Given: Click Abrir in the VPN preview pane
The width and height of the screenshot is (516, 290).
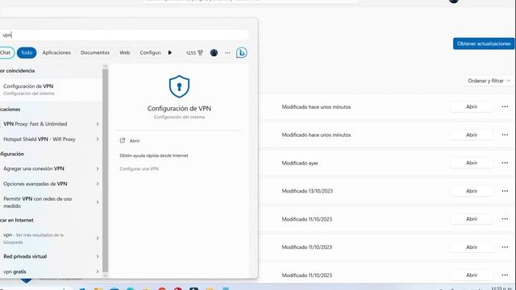Looking at the screenshot, I should [135, 141].
